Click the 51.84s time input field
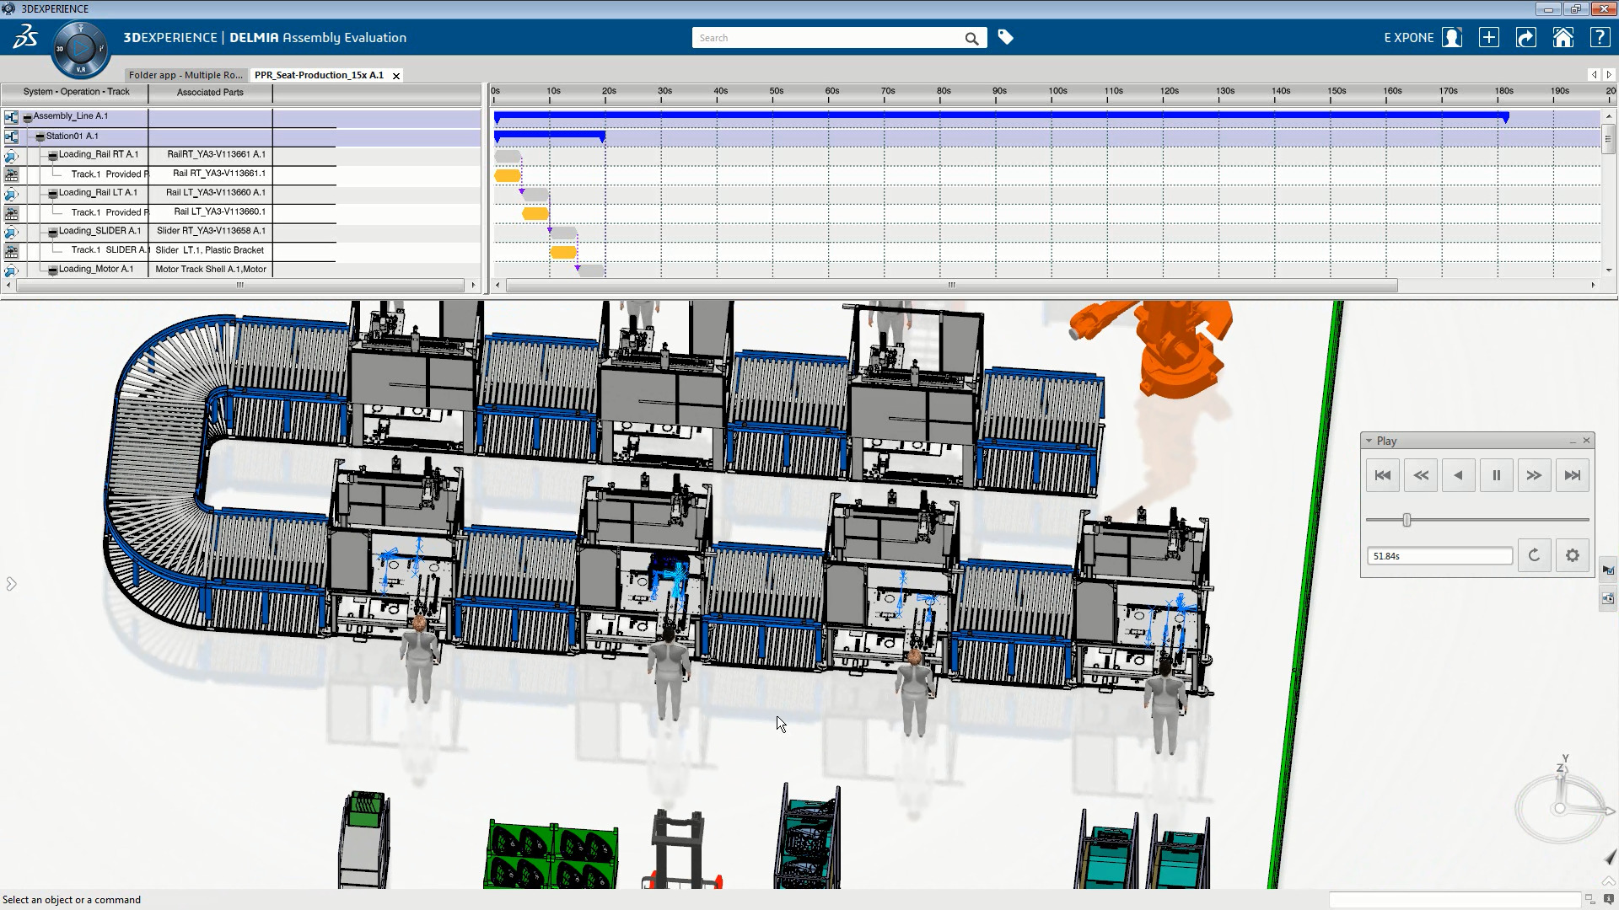The height and width of the screenshot is (910, 1619). [1439, 556]
